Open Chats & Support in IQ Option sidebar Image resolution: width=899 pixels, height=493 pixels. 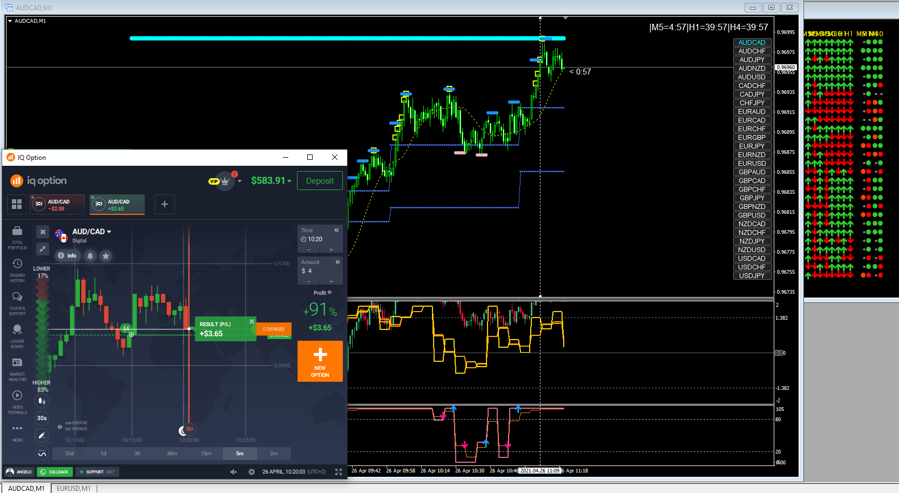[17, 303]
